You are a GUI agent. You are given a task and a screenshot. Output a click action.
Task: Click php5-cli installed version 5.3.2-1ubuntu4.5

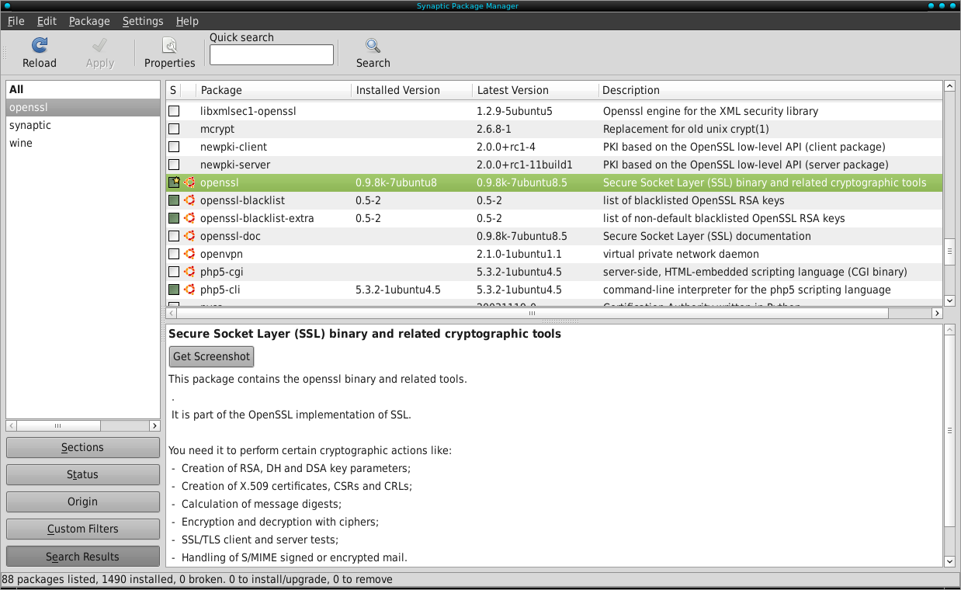398,290
